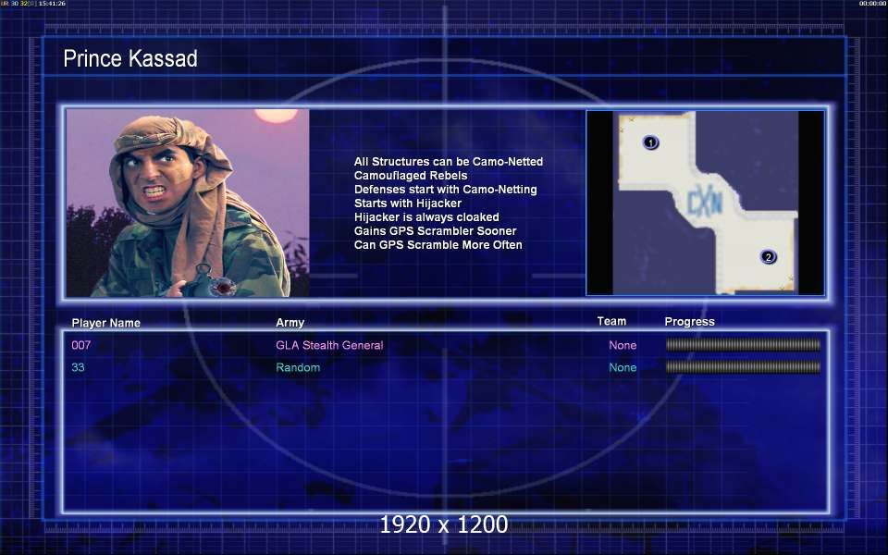Click 'All Structures can be Camo-Netted' line

point(449,161)
